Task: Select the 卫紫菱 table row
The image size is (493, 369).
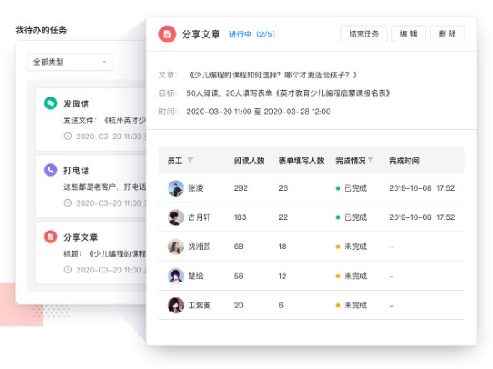Action: pos(312,305)
